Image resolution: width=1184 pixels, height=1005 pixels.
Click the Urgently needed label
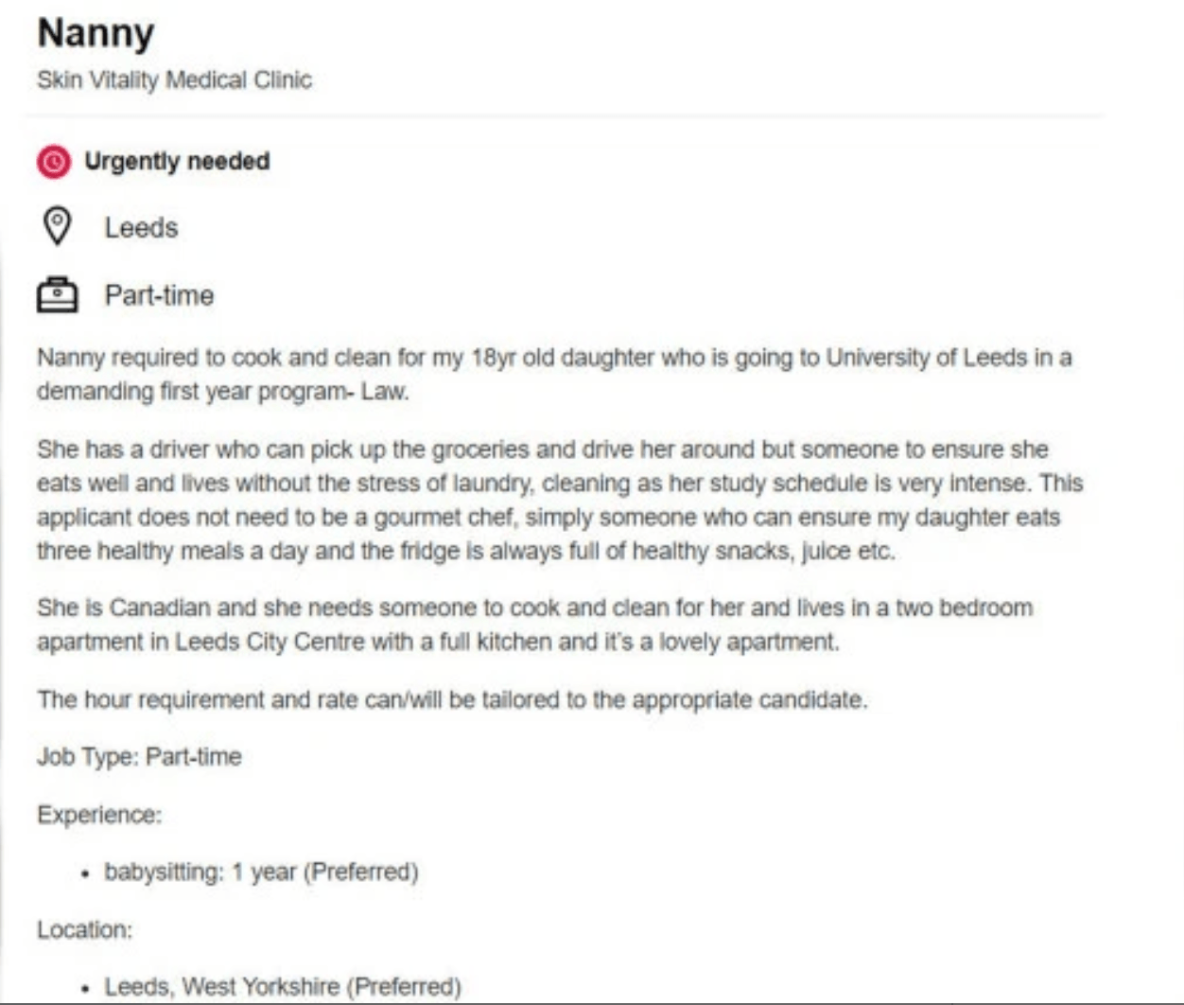(177, 161)
